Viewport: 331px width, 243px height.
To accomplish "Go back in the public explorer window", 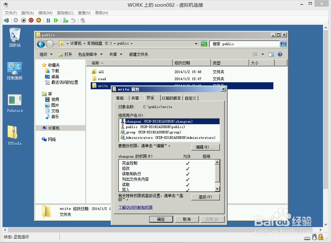I will pyautogui.click(x=41, y=44).
